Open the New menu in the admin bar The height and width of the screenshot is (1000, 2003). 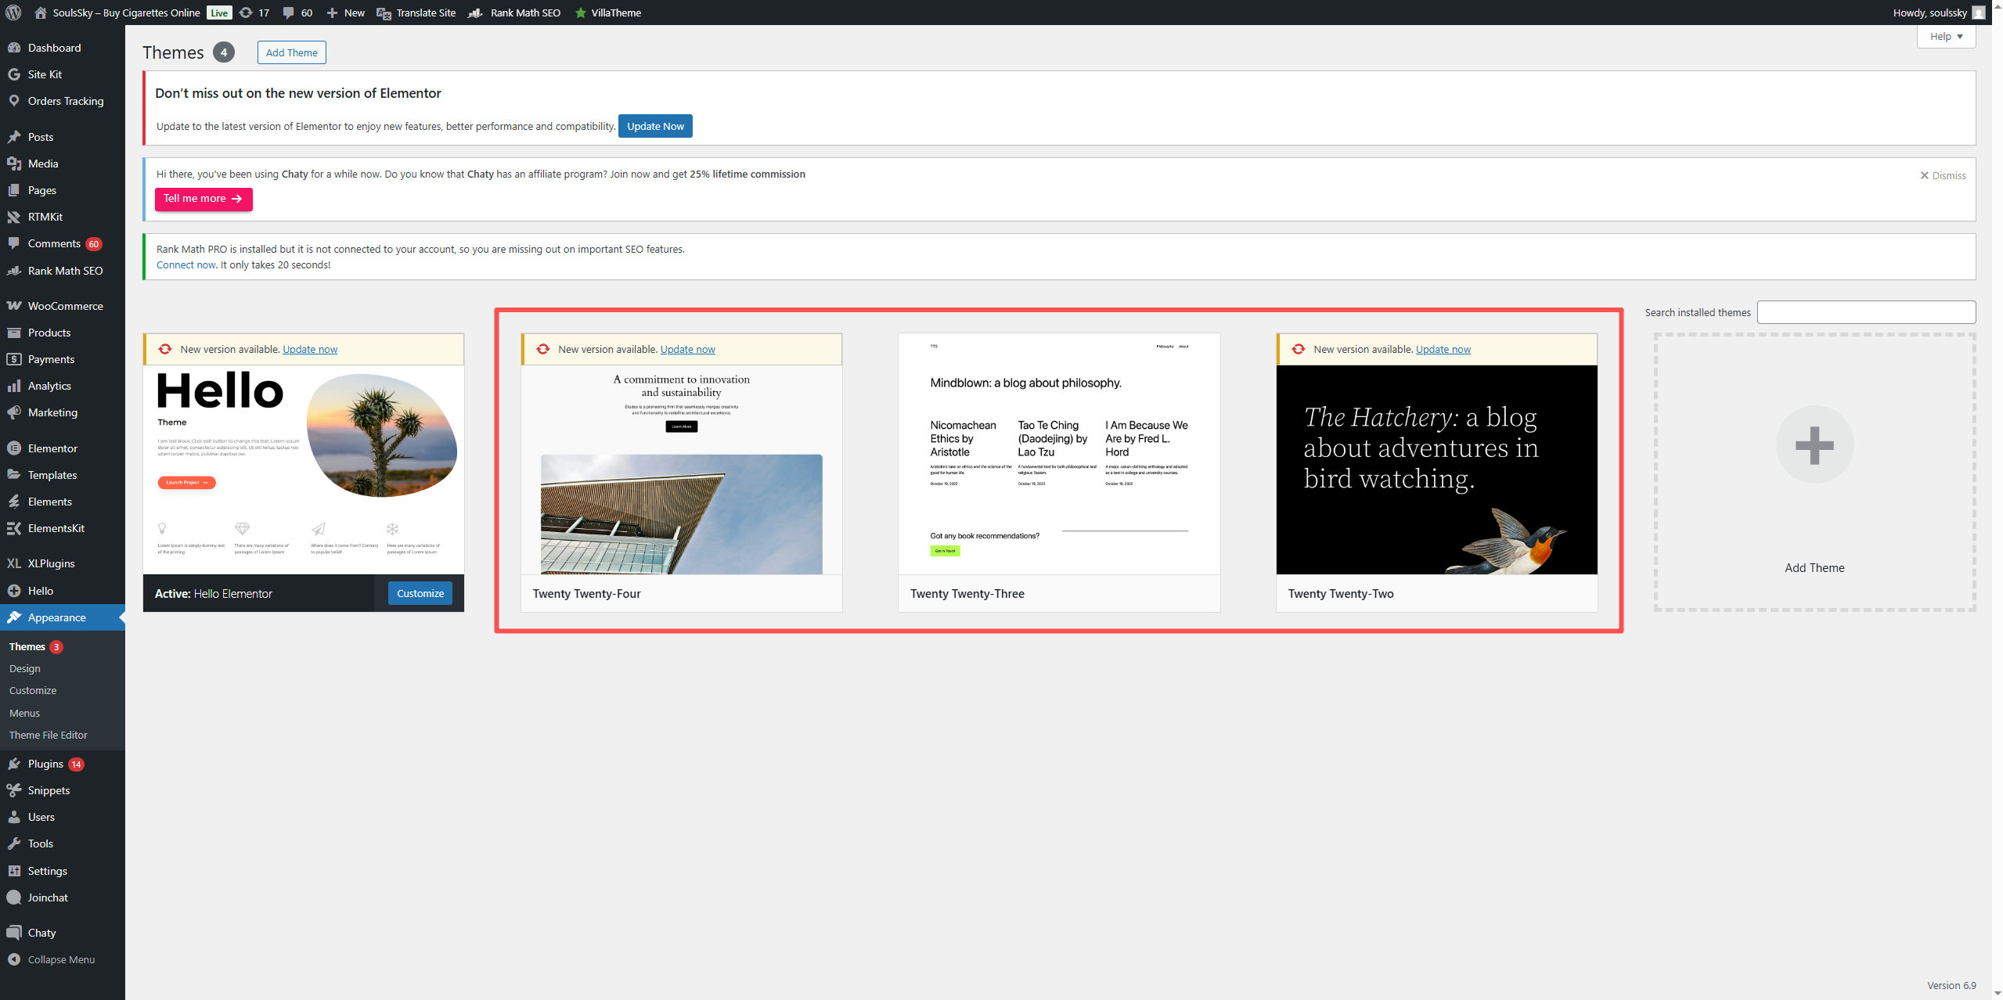pos(344,13)
